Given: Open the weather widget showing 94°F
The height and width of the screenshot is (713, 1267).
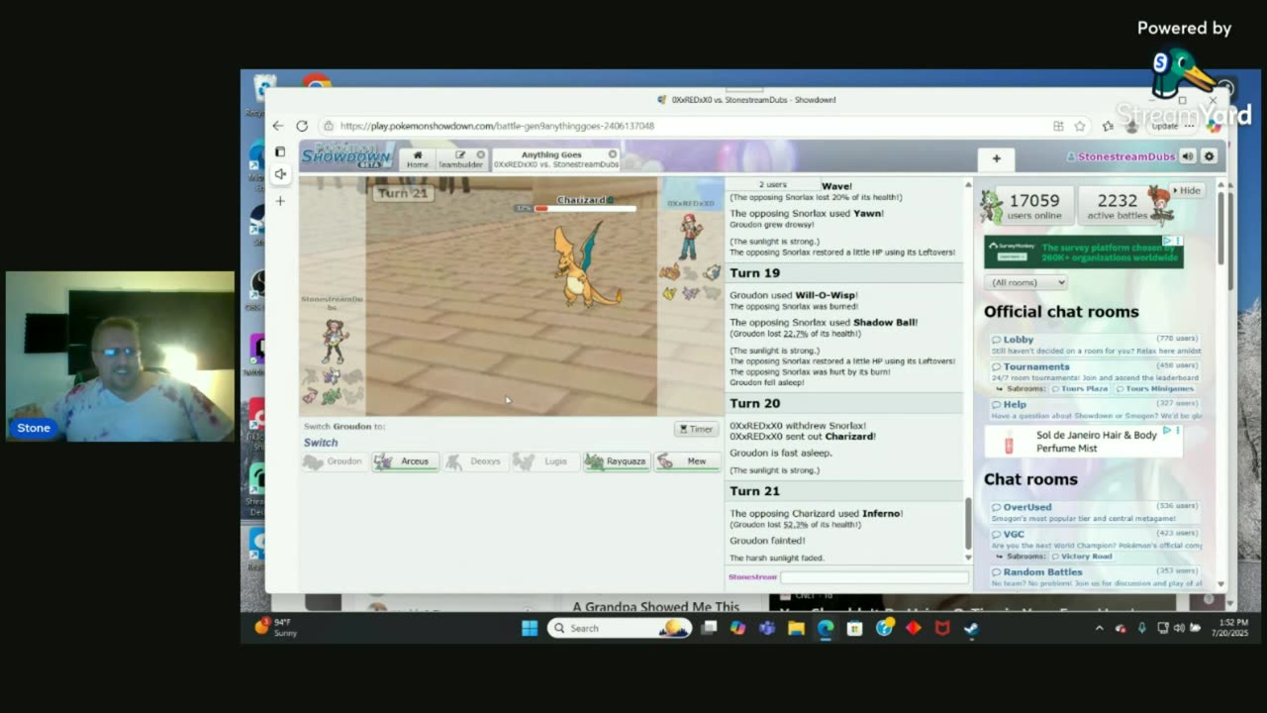Looking at the screenshot, I should point(277,627).
